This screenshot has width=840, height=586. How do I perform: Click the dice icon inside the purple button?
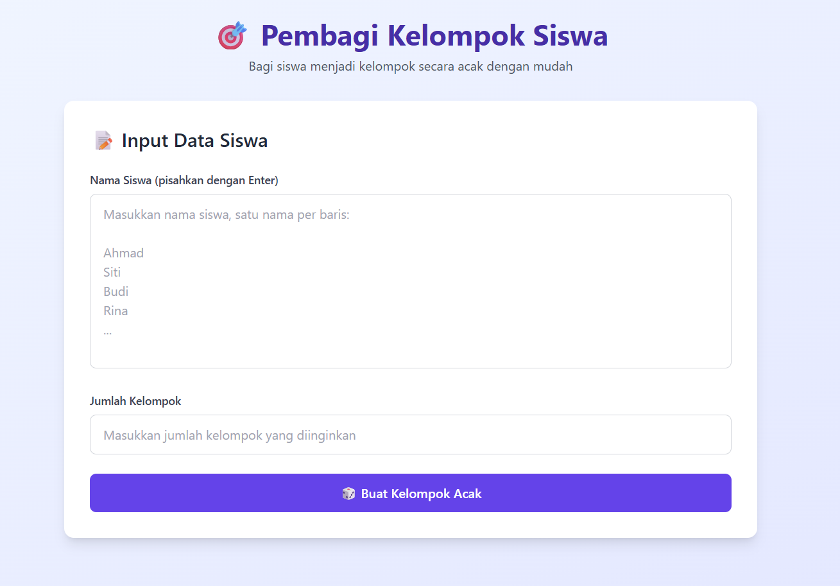[350, 493]
